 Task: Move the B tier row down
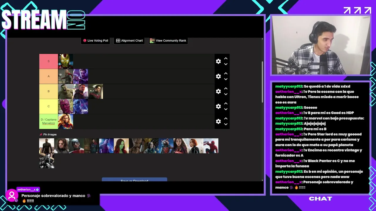[x=226, y=94]
